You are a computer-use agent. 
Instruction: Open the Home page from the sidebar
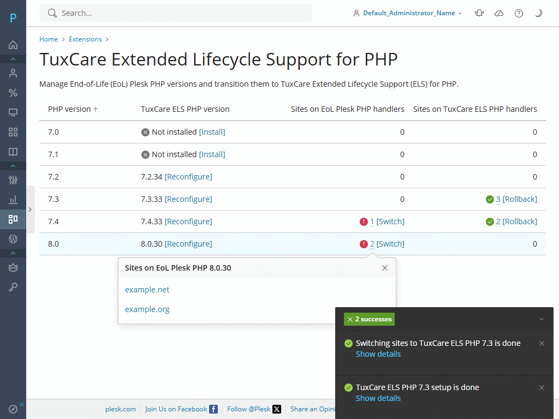(13, 45)
